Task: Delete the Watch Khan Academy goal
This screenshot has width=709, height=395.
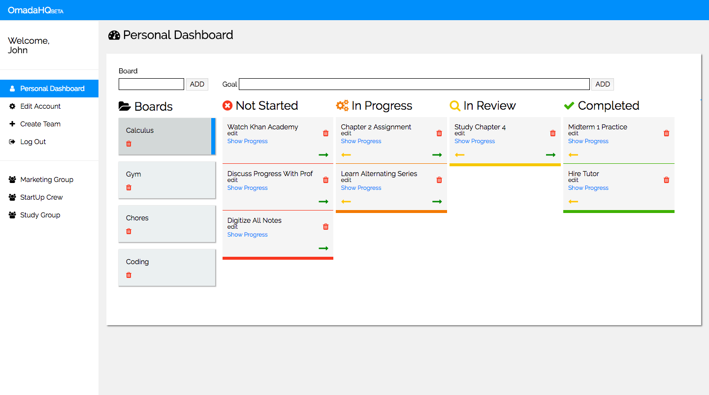Action: point(325,133)
